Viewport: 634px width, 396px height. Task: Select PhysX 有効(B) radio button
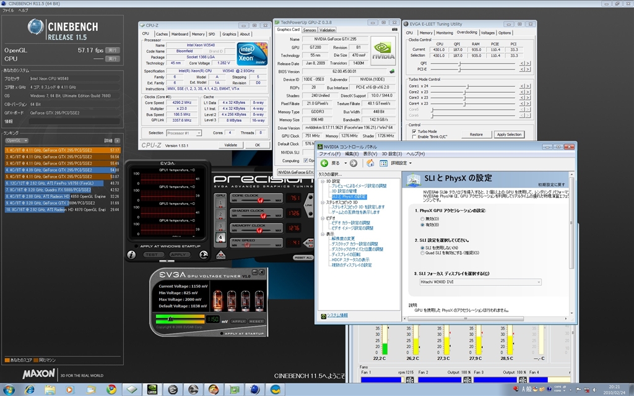point(422,225)
